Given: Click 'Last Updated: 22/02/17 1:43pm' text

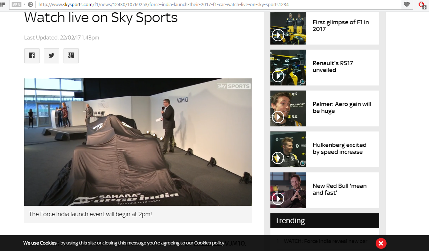Looking at the screenshot, I should (x=62, y=38).
